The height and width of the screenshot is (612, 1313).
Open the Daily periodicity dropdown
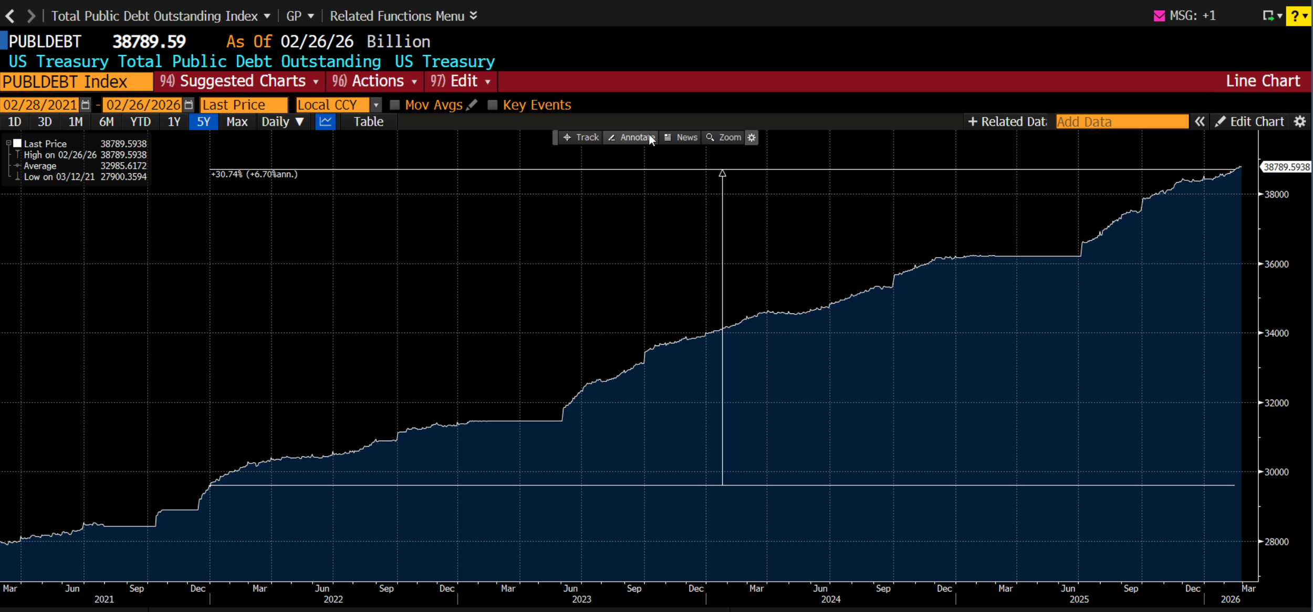point(283,122)
